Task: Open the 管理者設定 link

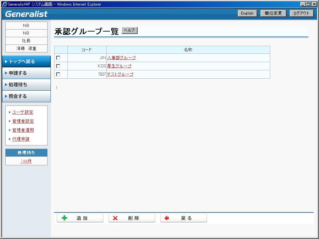Action: [23, 121]
